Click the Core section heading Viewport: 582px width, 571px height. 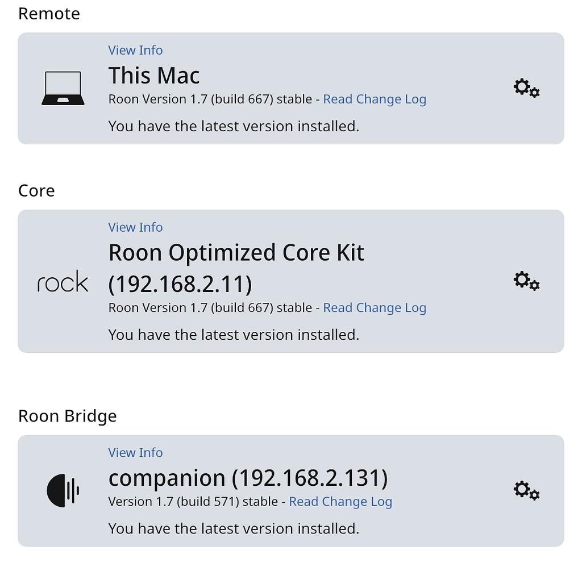click(x=36, y=190)
